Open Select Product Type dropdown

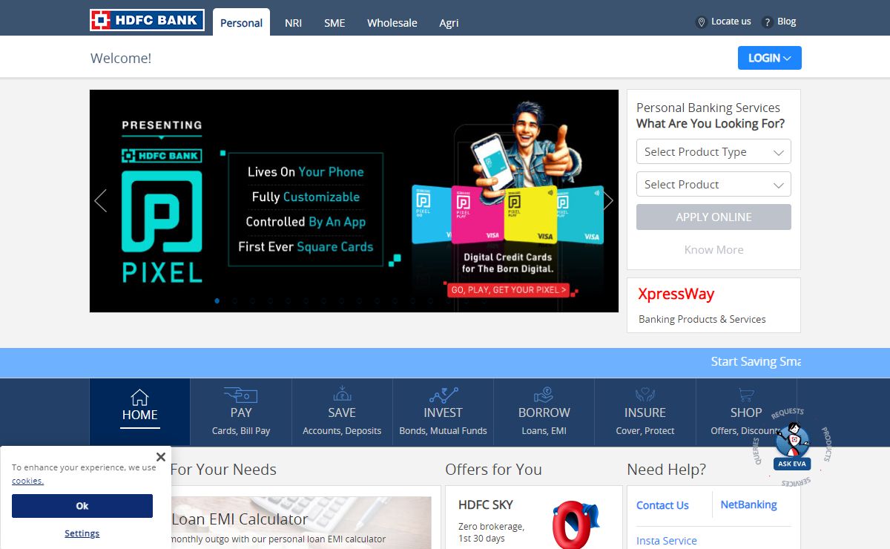pyautogui.click(x=713, y=152)
